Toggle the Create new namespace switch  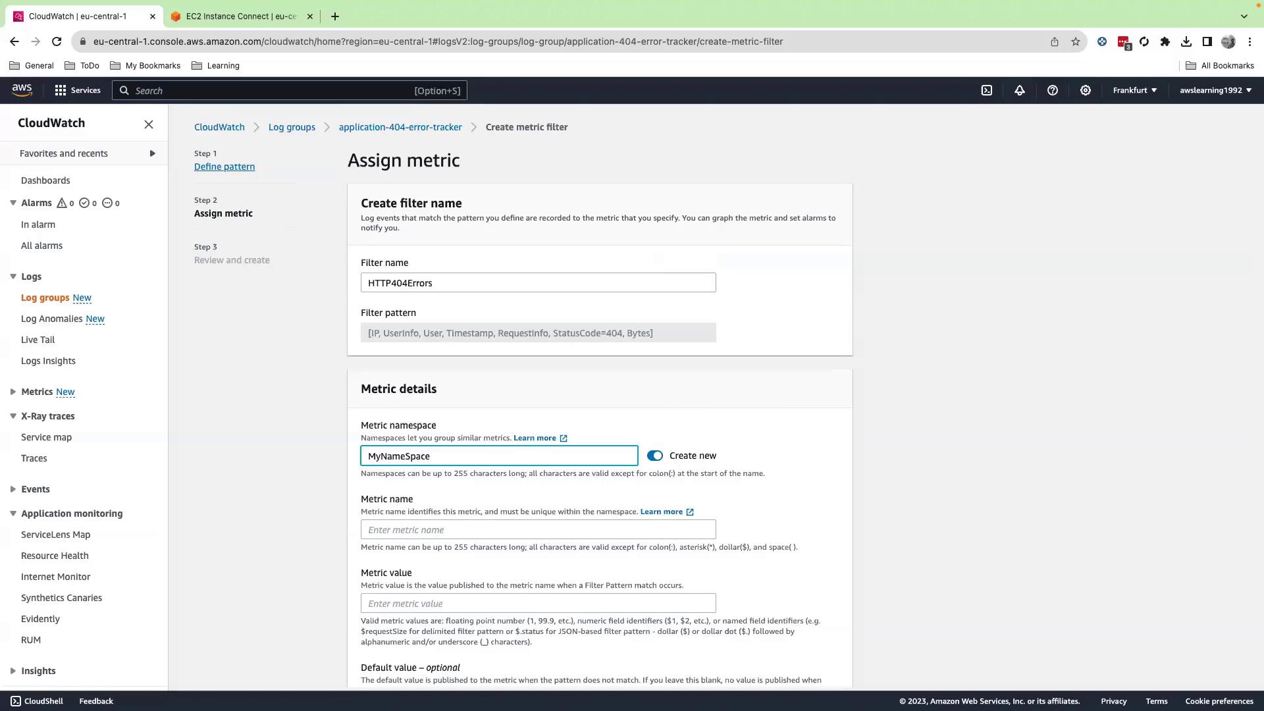(x=654, y=456)
